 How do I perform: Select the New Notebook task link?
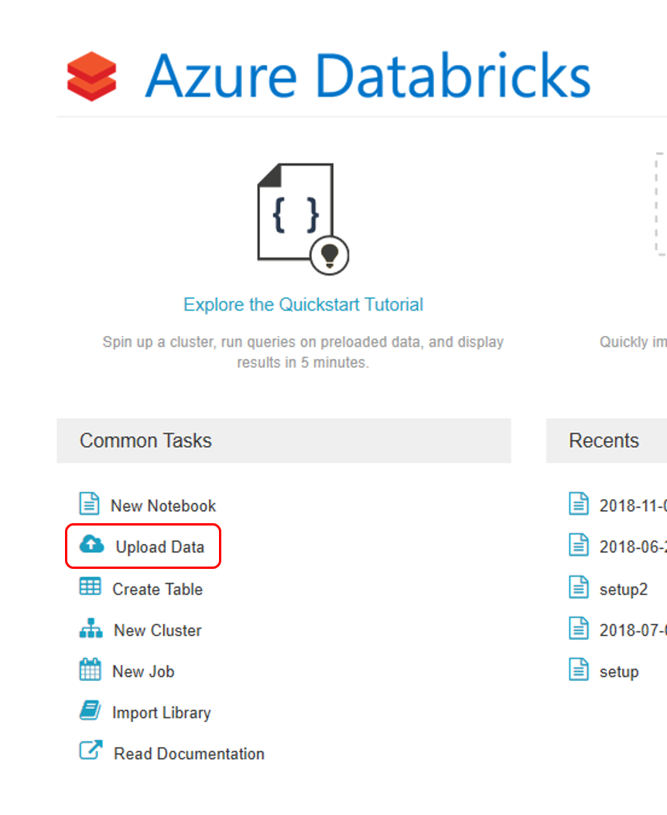pyautogui.click(x=163, y=506)
